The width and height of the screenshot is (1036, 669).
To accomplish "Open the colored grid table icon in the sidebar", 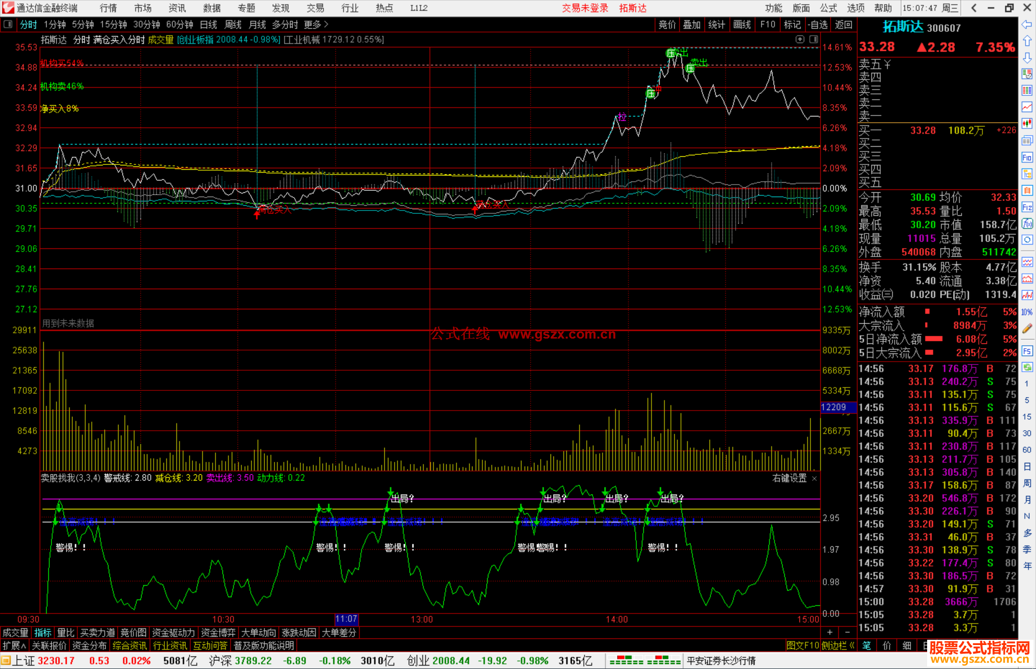I will pos(1027,91).
